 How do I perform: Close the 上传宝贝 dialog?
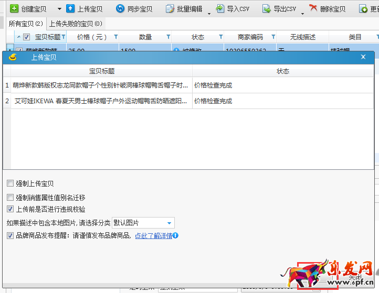coord(363,57)
